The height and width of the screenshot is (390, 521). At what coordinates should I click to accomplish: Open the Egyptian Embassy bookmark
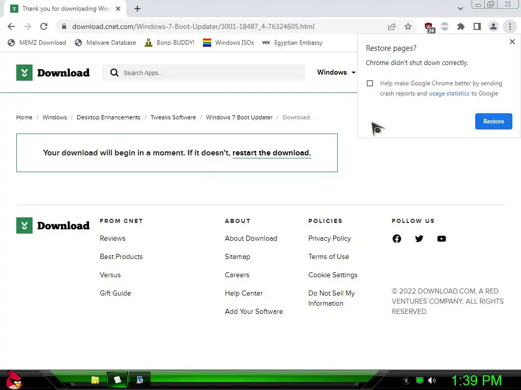click(292, 43)
